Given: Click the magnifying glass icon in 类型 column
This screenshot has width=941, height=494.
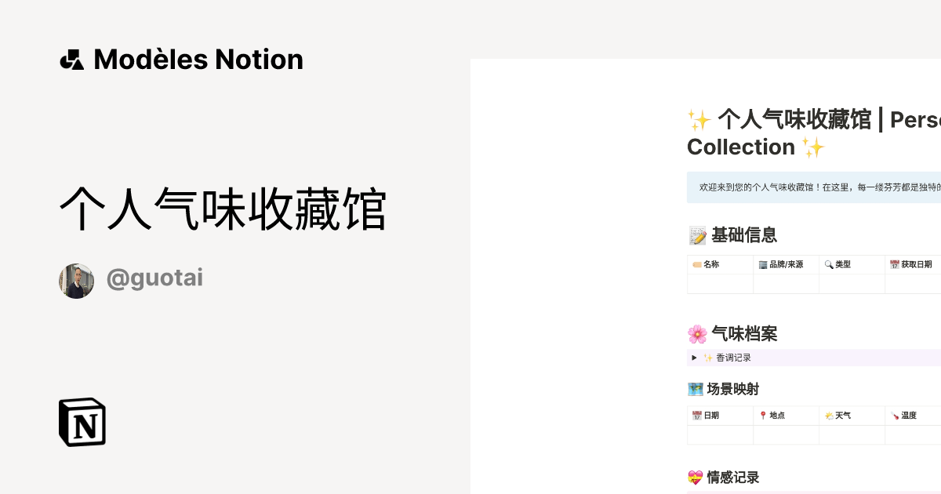Looking at the screenshot, I should point(830,264).
